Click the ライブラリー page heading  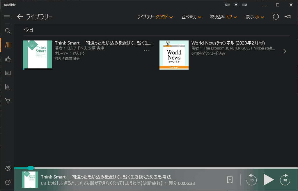click(39, 17)
